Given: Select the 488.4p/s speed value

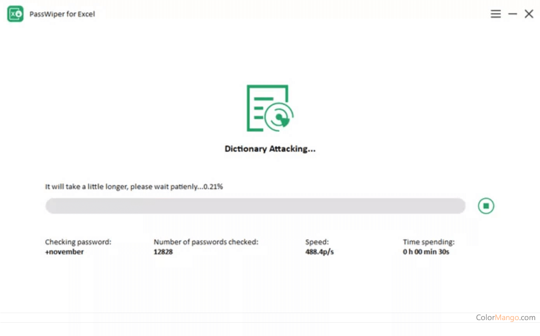Looking at the screenshot, I should point(319,252).
